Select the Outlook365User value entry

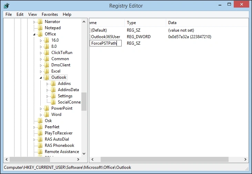click(105, 37)
